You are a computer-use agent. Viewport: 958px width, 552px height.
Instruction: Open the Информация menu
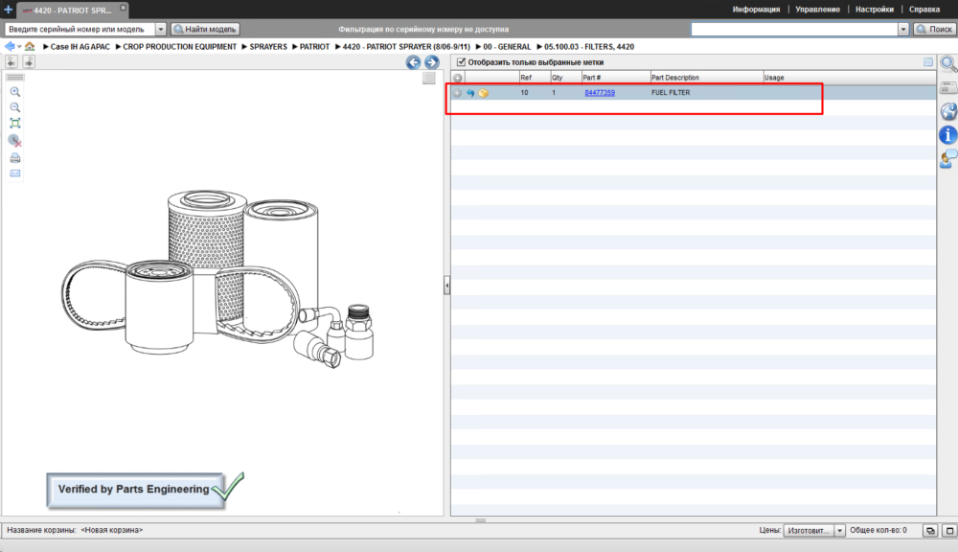tap(756, 10)
